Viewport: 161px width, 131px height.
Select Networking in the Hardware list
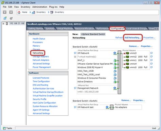coord(38,53)
